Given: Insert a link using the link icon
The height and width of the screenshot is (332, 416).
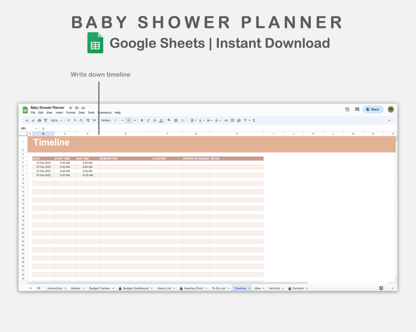Looking at the screenshot, I should [226, 120].
